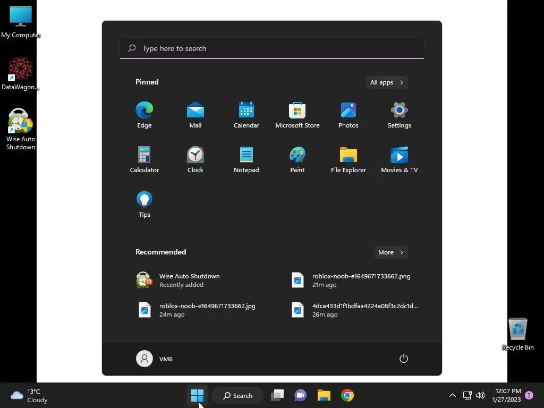Launch Calendar from the pinned apps
The width and height of the screenshot is (544, 408).
click(246, 115)
